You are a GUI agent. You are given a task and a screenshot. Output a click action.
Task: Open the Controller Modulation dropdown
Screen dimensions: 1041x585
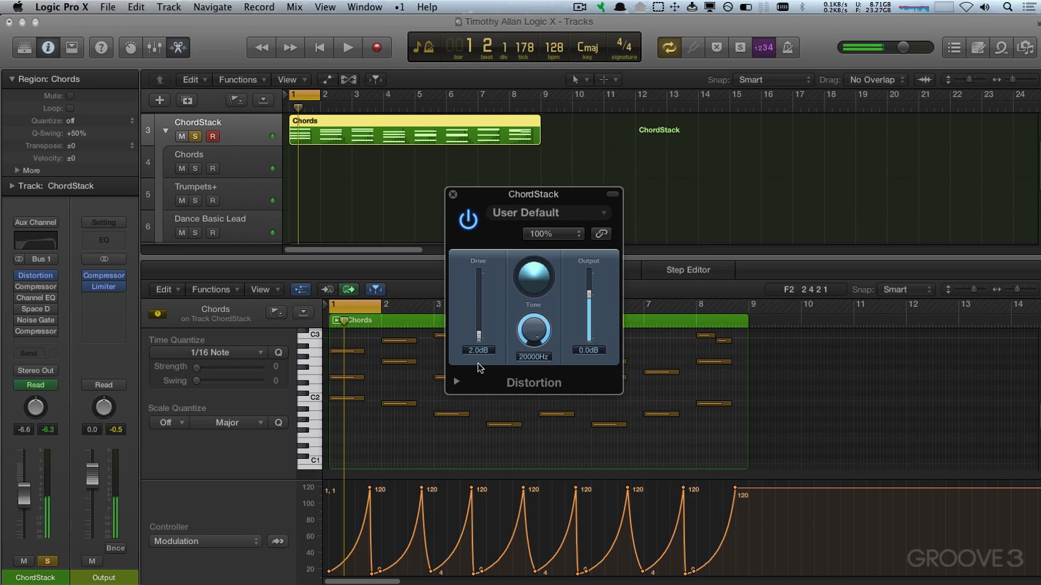point(206,541)
